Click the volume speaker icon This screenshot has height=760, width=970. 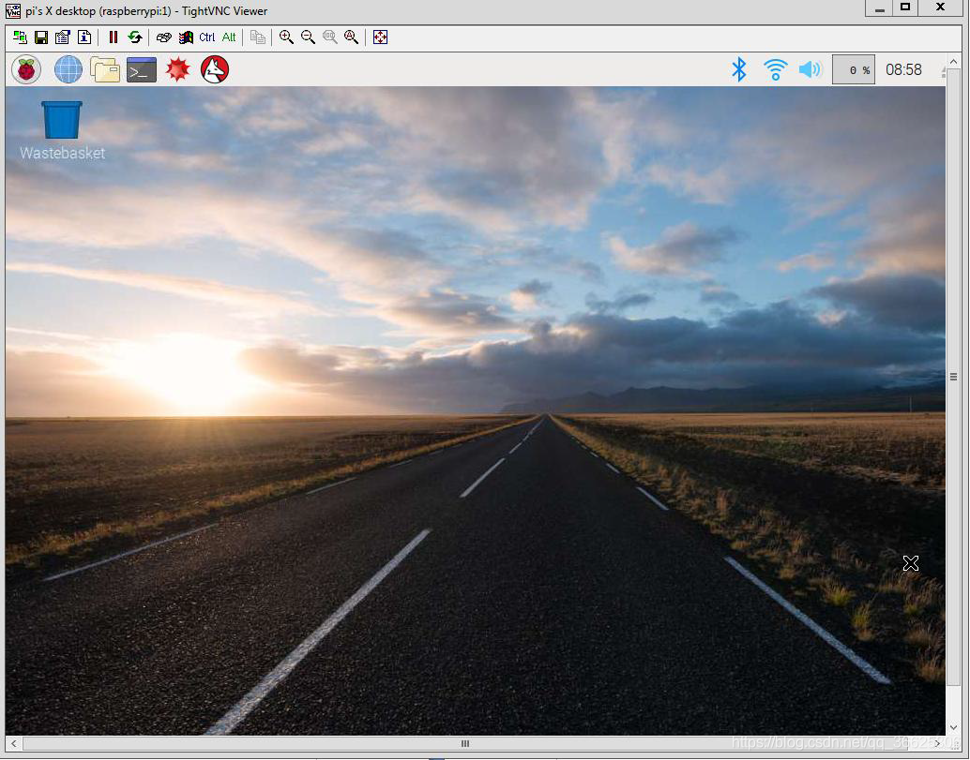coord(810,69)
